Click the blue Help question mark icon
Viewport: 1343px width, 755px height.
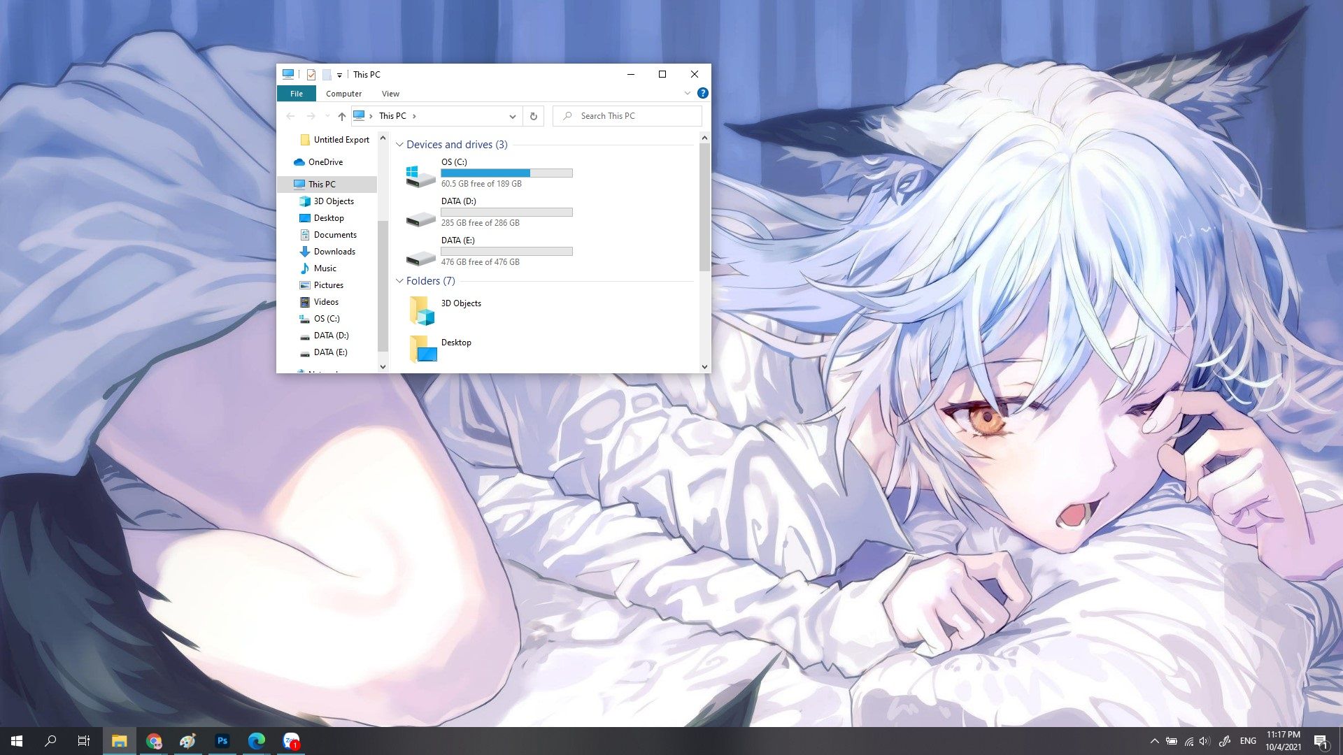point(703,93)
